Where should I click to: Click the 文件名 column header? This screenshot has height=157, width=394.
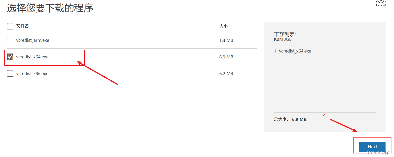pyautogui.click(x=22, y=26)
